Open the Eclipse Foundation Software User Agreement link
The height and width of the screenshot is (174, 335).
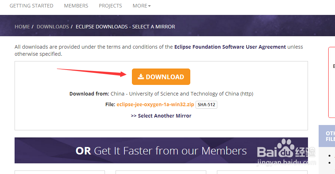click(230, 47)
